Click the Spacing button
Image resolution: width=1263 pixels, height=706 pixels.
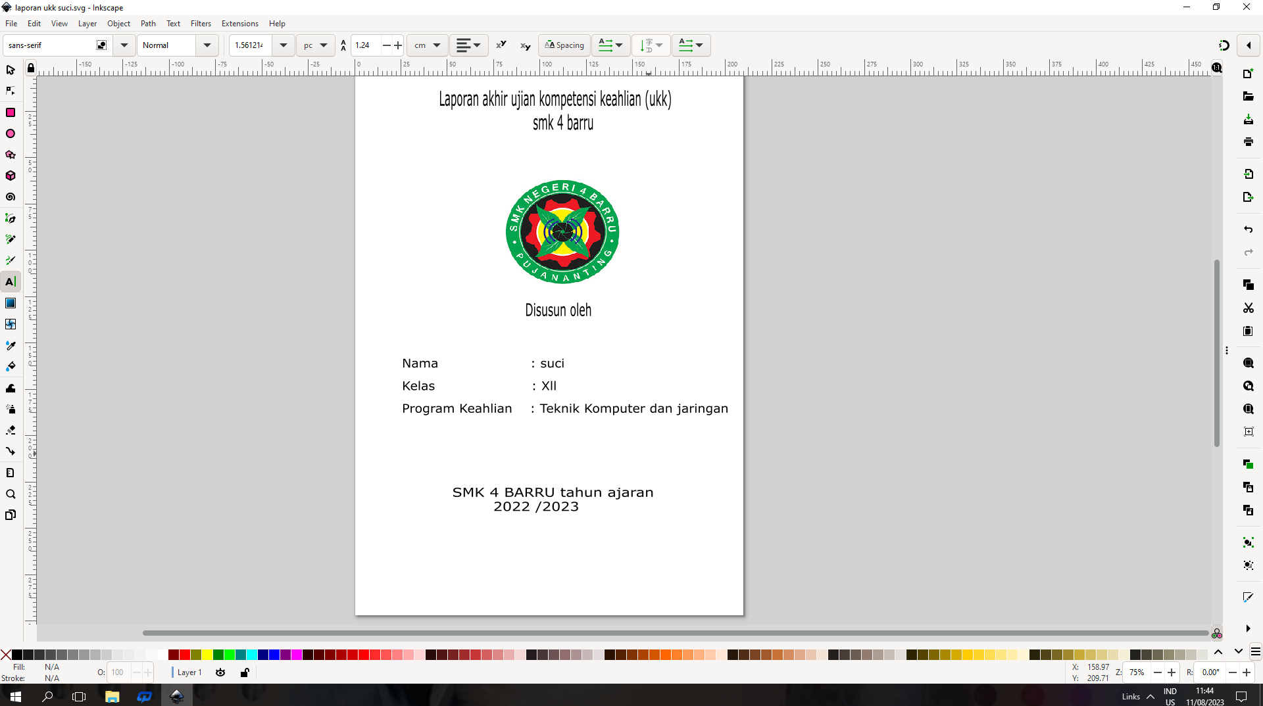pos(564,45)
